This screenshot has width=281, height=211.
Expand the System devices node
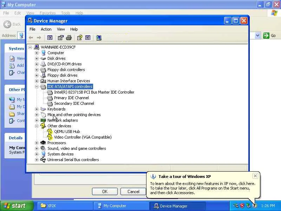[x=37, y=154]
